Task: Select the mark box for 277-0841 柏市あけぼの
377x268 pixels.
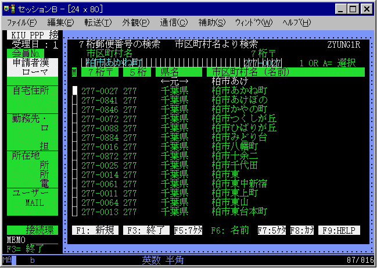Action: point(75,100)
